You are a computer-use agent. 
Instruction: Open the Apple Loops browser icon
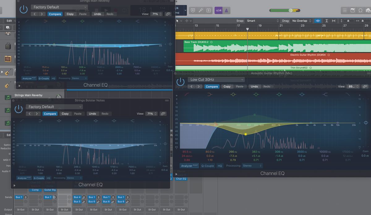pos(360,10)
